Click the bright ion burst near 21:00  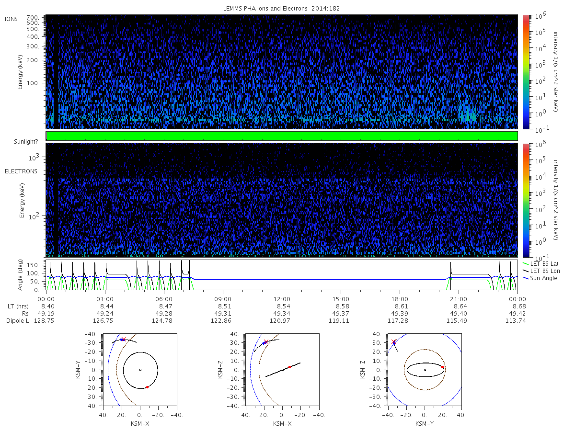click(468, 115)
